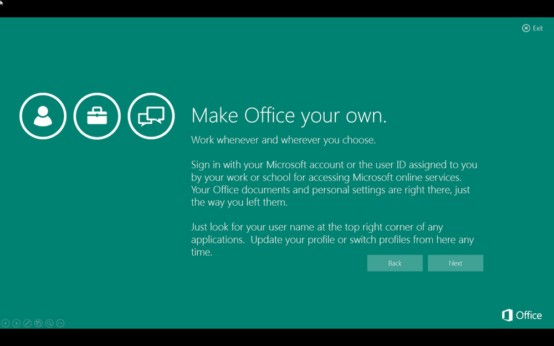Continue with the Next button
The height and width of the screenshot is (346, 554).
[455, 263]
